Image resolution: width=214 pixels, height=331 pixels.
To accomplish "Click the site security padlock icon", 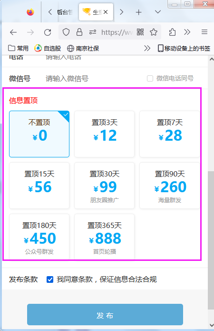I will click(x=79, y=32).
